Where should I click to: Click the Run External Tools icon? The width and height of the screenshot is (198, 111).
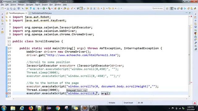[x=49, y=8]
